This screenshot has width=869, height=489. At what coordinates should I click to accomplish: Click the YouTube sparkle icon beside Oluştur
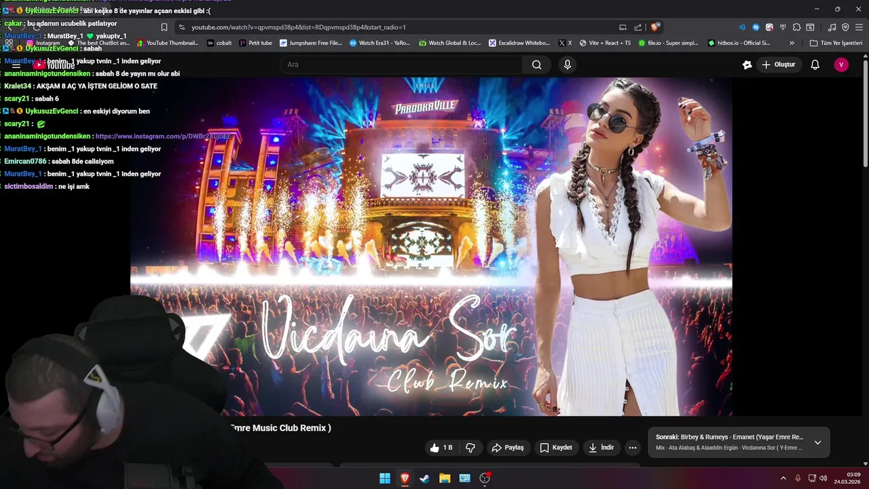click(x=747, y=65)
